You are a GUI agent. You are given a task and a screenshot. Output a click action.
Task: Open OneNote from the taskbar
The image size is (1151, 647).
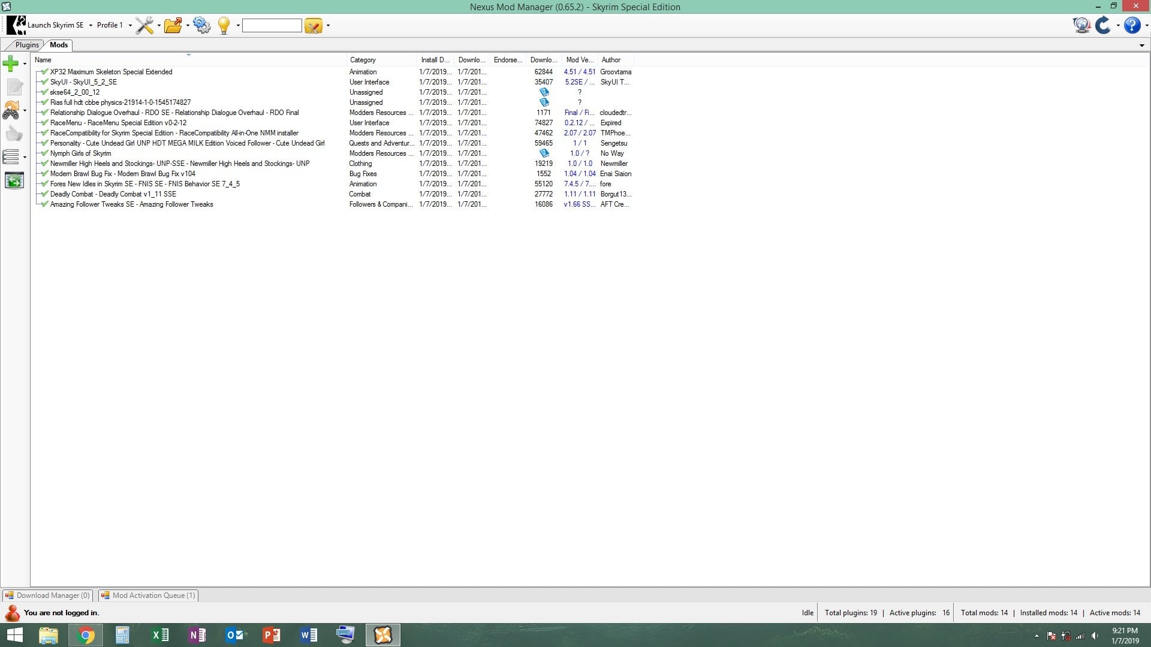tap(197, 635)
